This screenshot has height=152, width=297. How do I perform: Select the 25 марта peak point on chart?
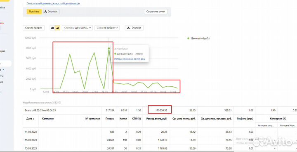pos(109,48)
